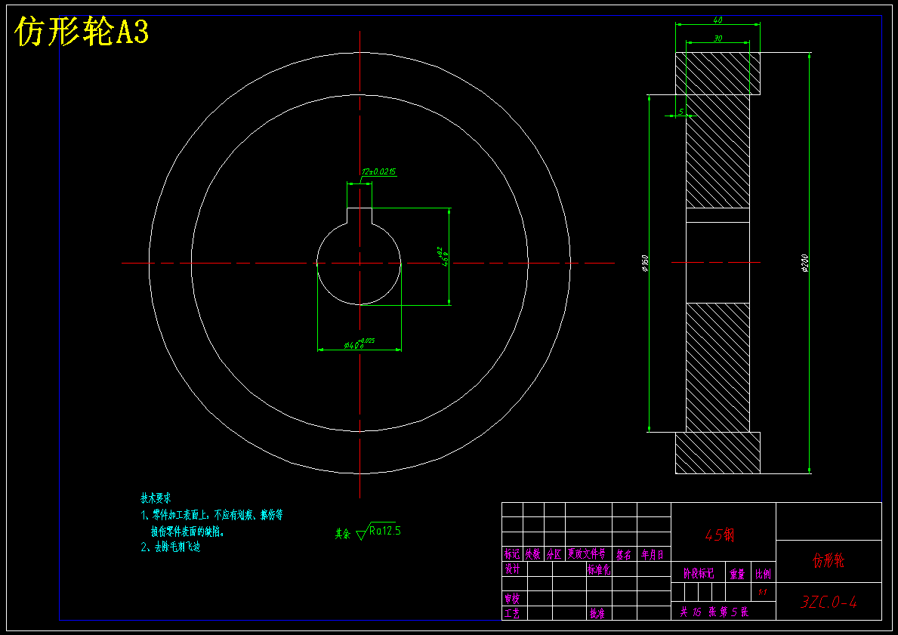The image size is (898, 635).
Task: Click the "处数" title block cell
Action: pyautogui.click(x=533, y=553)
